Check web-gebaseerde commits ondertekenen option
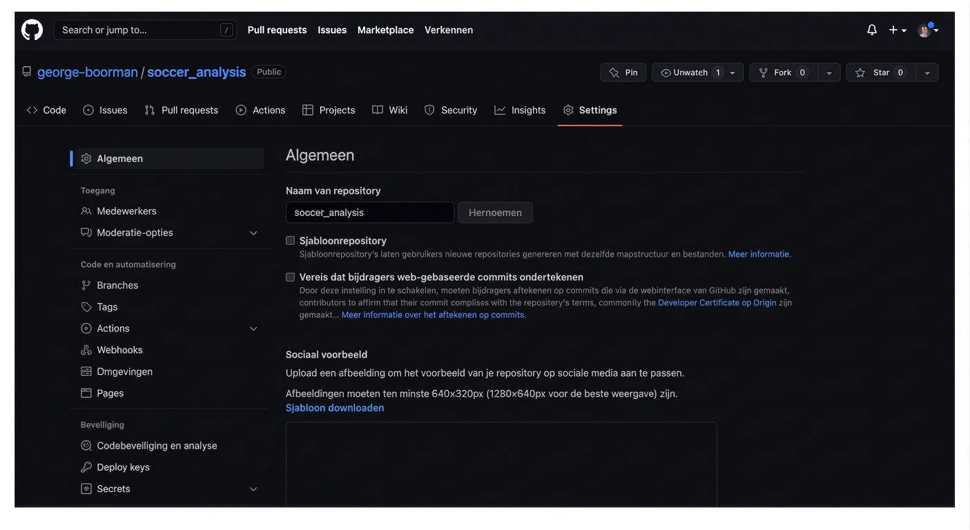Viewport: 970px width, 530px height. [x=291, y=277]
